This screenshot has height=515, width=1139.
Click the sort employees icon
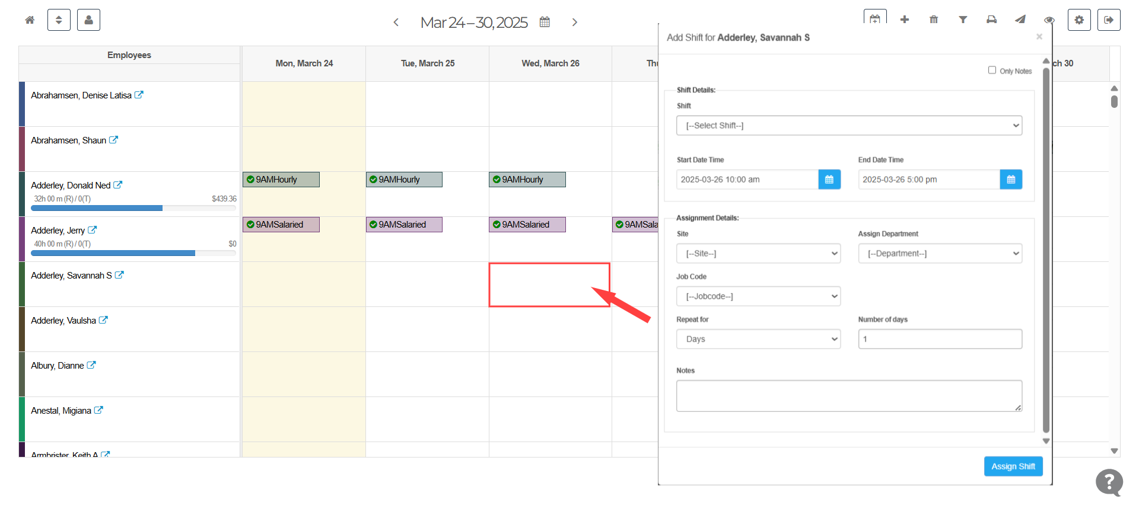[x=59, y=20]
